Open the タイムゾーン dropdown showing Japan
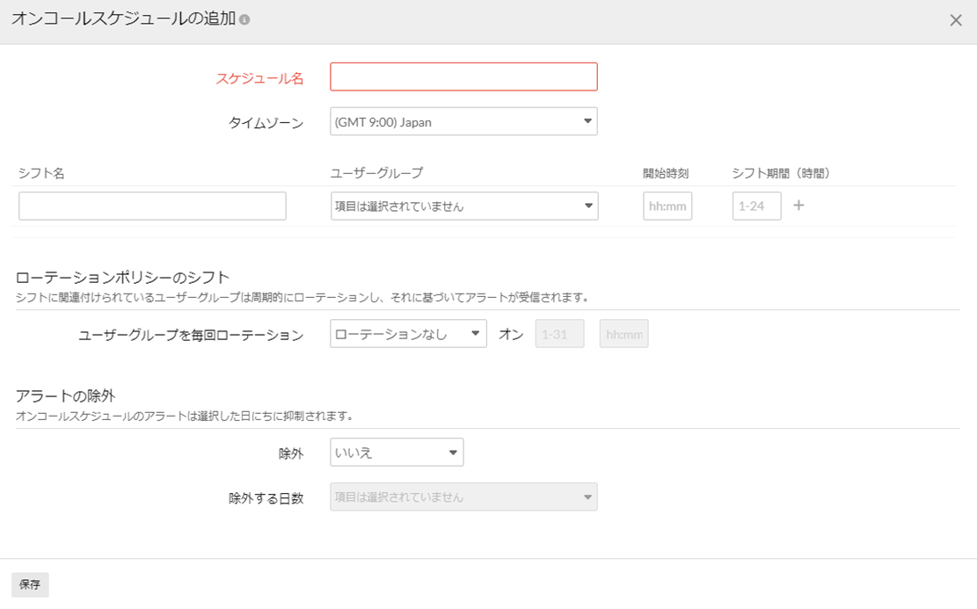This screenshot has height=609, width=977. pos(463,122)
